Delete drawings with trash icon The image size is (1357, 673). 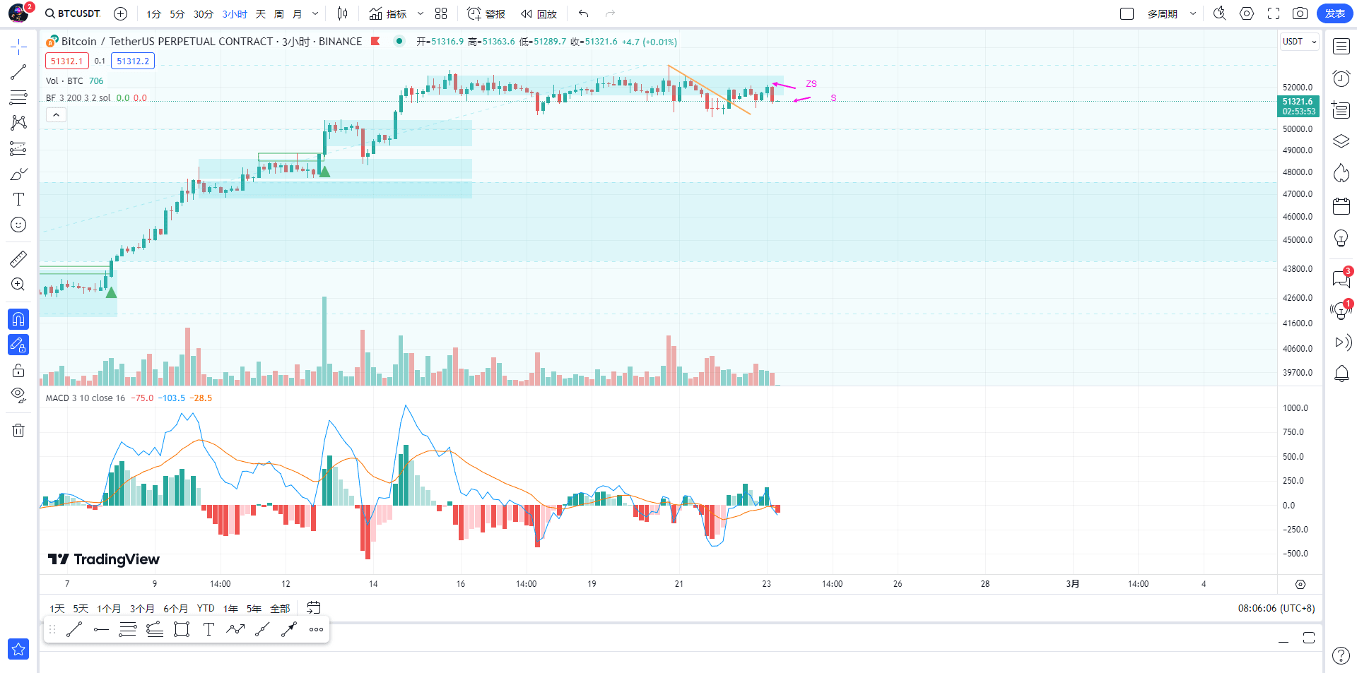click(18, 430)
